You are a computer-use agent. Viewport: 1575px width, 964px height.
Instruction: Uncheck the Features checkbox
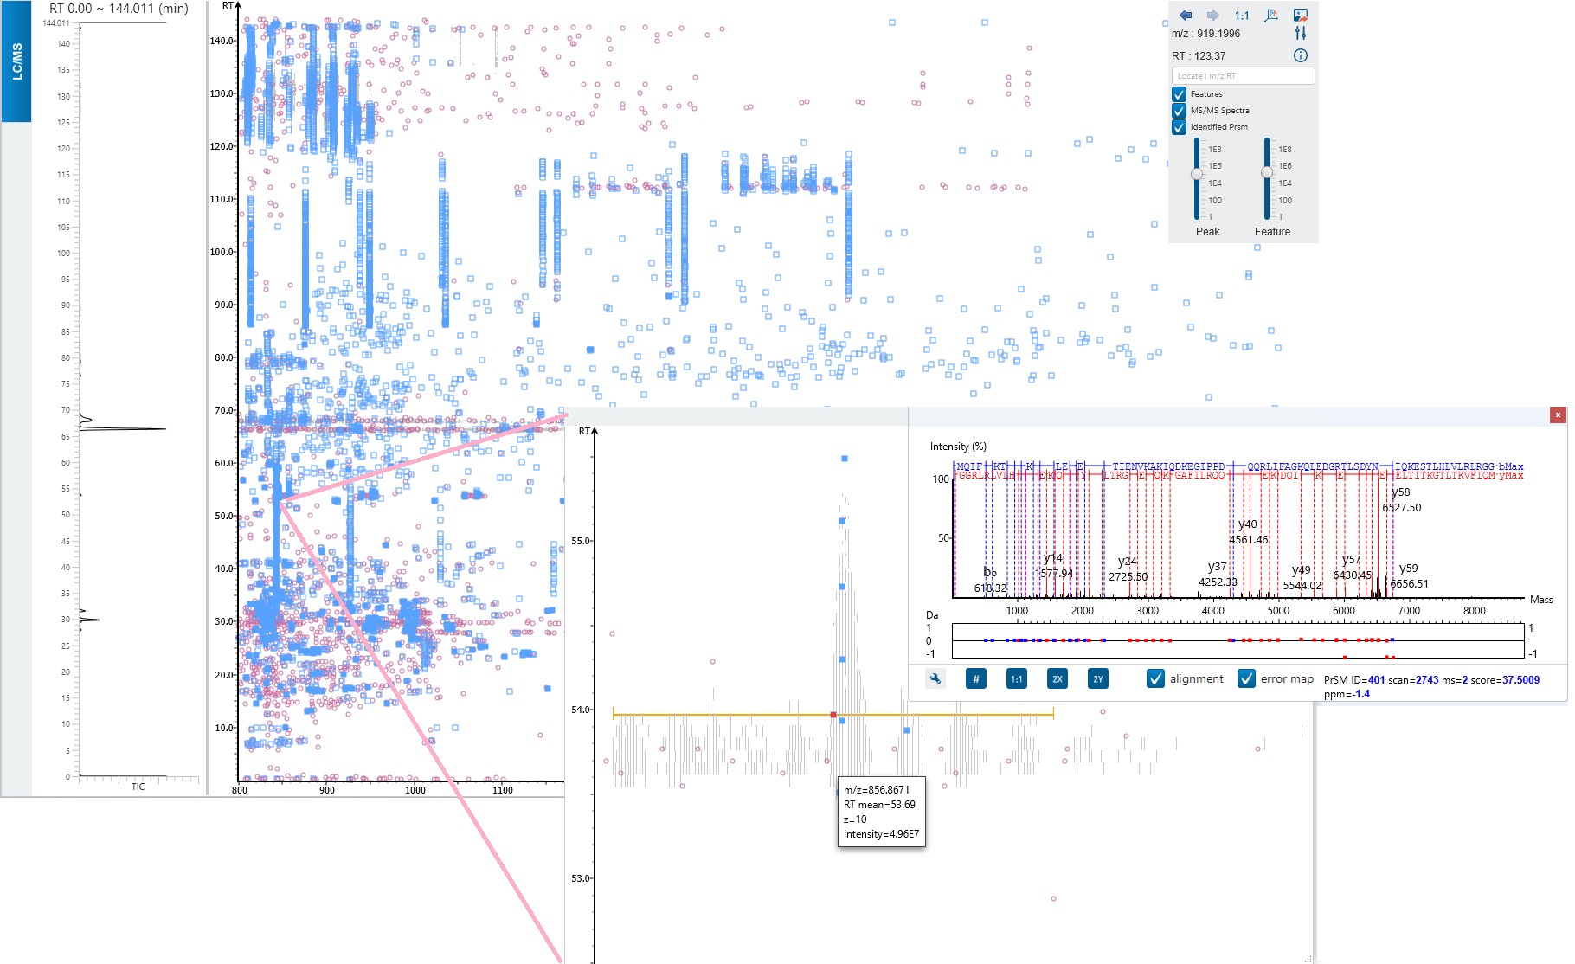(x=1179, y=93)
